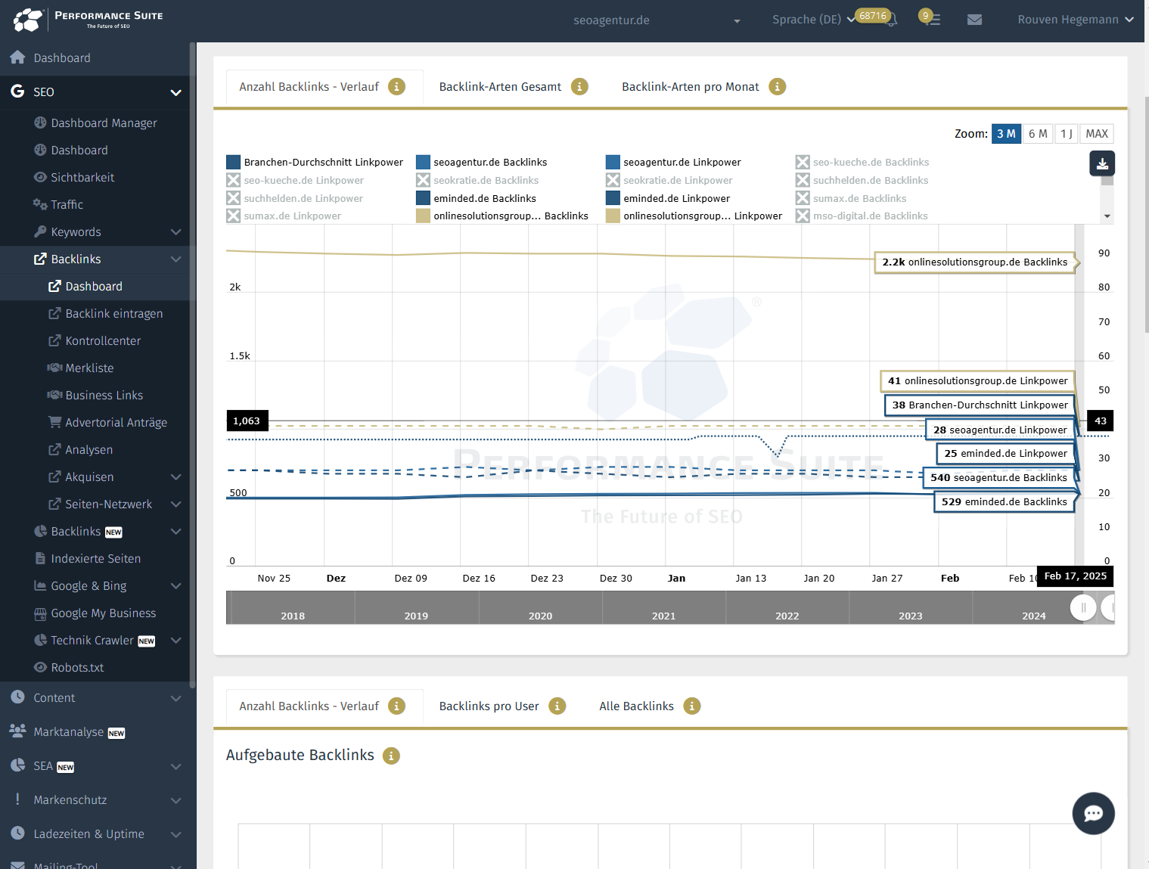Screen dimensions: 1149x869
Task: Select top Anzahl Backlinks - Verlauf tab
Action: pos(309,87)
